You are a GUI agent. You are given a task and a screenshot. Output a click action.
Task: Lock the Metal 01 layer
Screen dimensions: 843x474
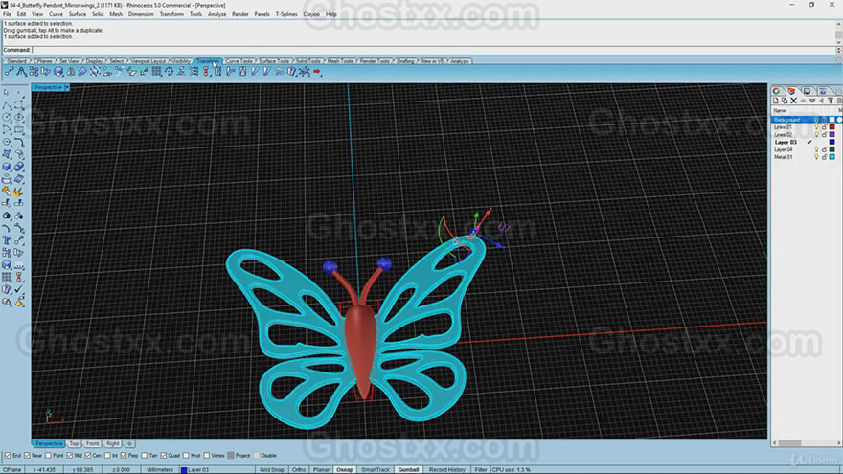[x=824, y=157]
